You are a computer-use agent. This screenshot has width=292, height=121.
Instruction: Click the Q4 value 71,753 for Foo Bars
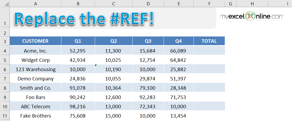pos(179,97)
